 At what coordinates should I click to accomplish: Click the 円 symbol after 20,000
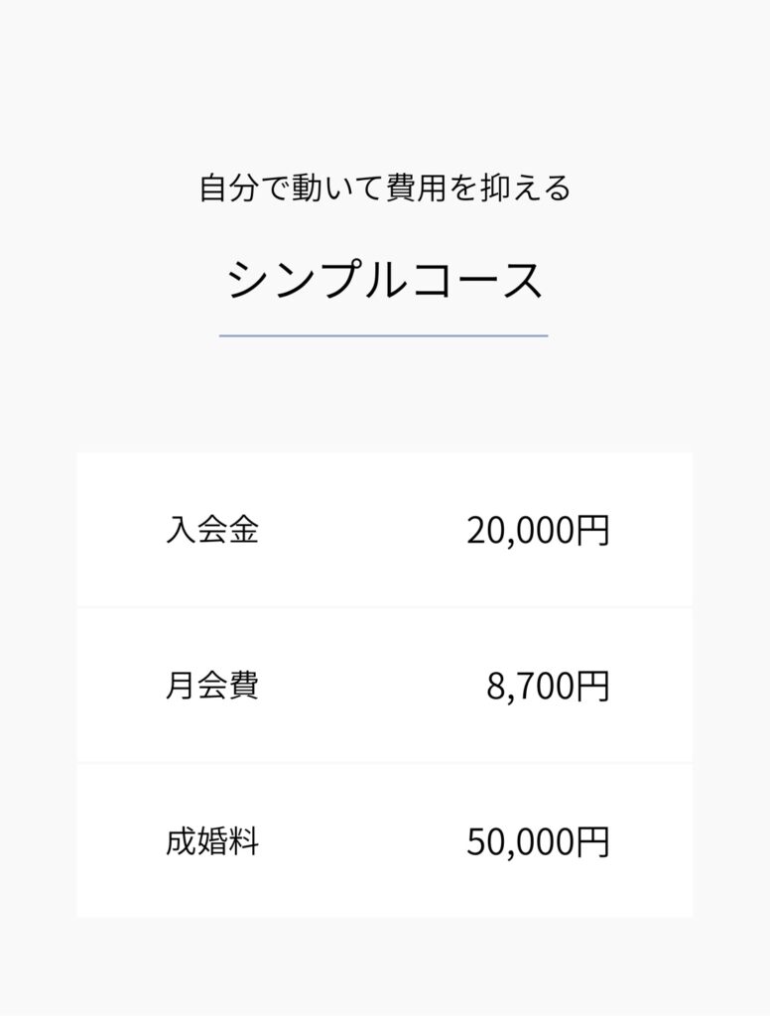[x=592, y=531]
